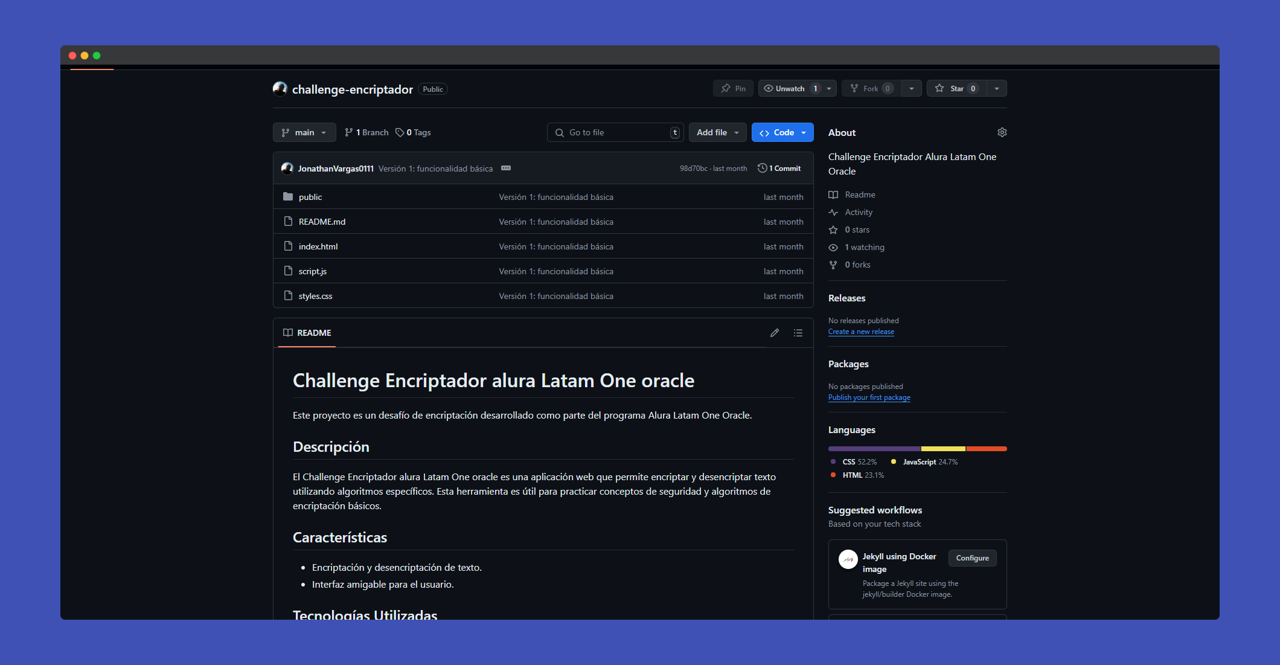Open JonathanVargas0111 profile from commit row
The image size is (1280, 665).
coord(336,169)
